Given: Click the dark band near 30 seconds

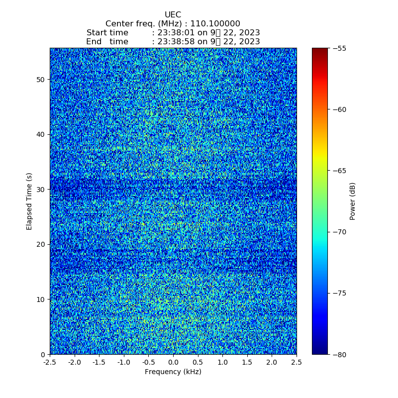Looking at the screenshot, I should point(173,188).
